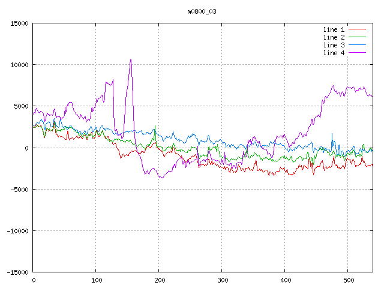Select the 'line 2' legend label

334,37
